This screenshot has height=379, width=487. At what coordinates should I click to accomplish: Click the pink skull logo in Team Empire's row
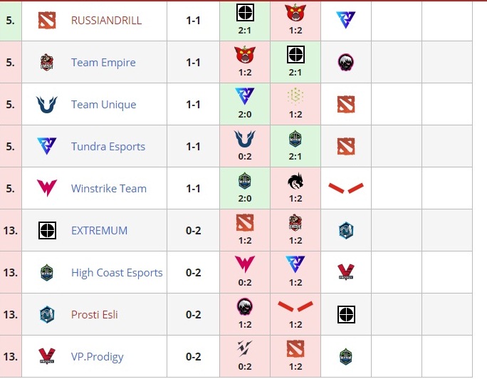(346, 63)
